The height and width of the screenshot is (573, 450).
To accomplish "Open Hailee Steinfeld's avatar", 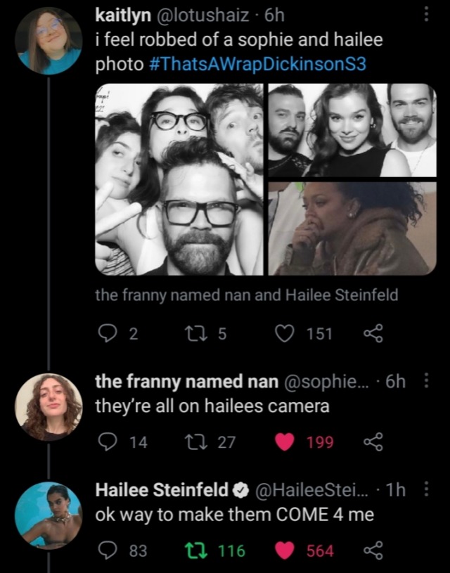I will coord(49,515).
